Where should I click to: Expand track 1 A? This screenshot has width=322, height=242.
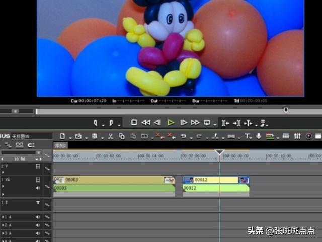[x=3, y=217]
